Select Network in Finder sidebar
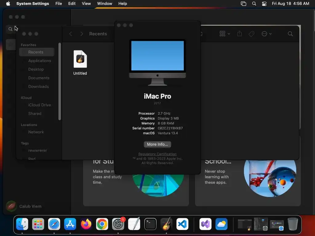The image size is (315, 236). [x=37, y=132]
